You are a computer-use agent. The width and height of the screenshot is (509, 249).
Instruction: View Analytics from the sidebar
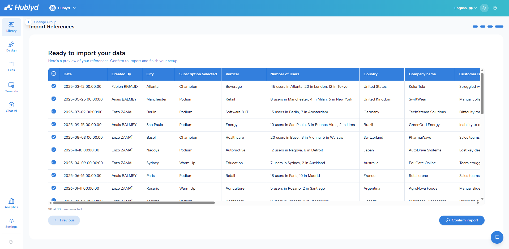[x=11, y=203]
